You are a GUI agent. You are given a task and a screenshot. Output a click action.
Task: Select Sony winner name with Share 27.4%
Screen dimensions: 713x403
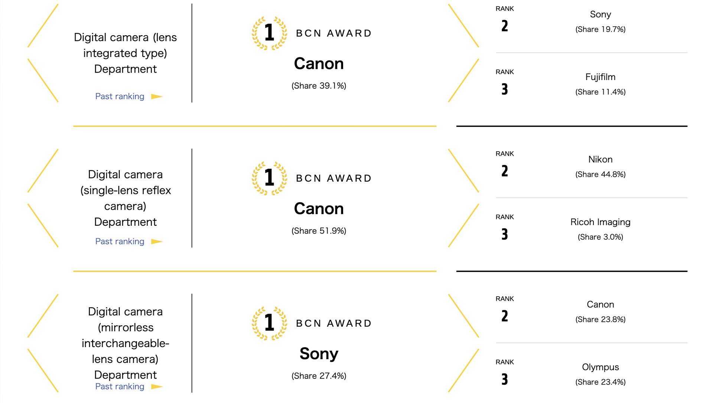pyautogui.click(x=319, y=353)
